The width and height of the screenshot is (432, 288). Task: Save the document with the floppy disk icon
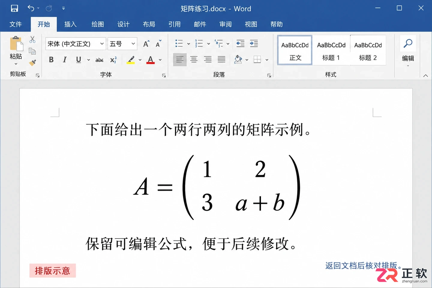tap(14, 8)
